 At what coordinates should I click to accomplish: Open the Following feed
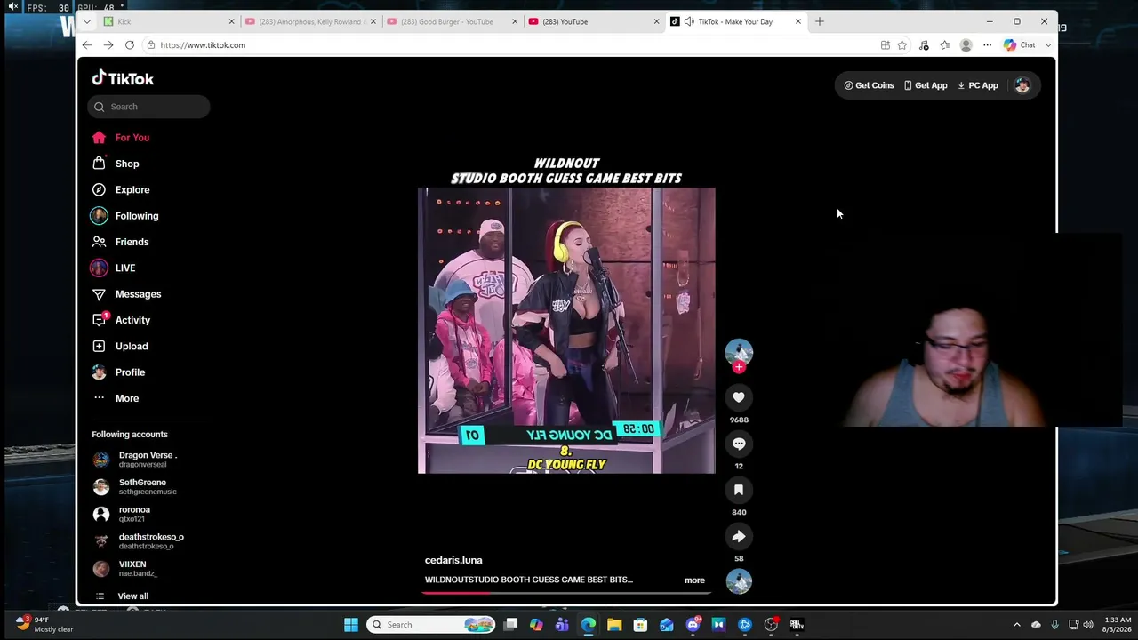click(x=125, y=216)
